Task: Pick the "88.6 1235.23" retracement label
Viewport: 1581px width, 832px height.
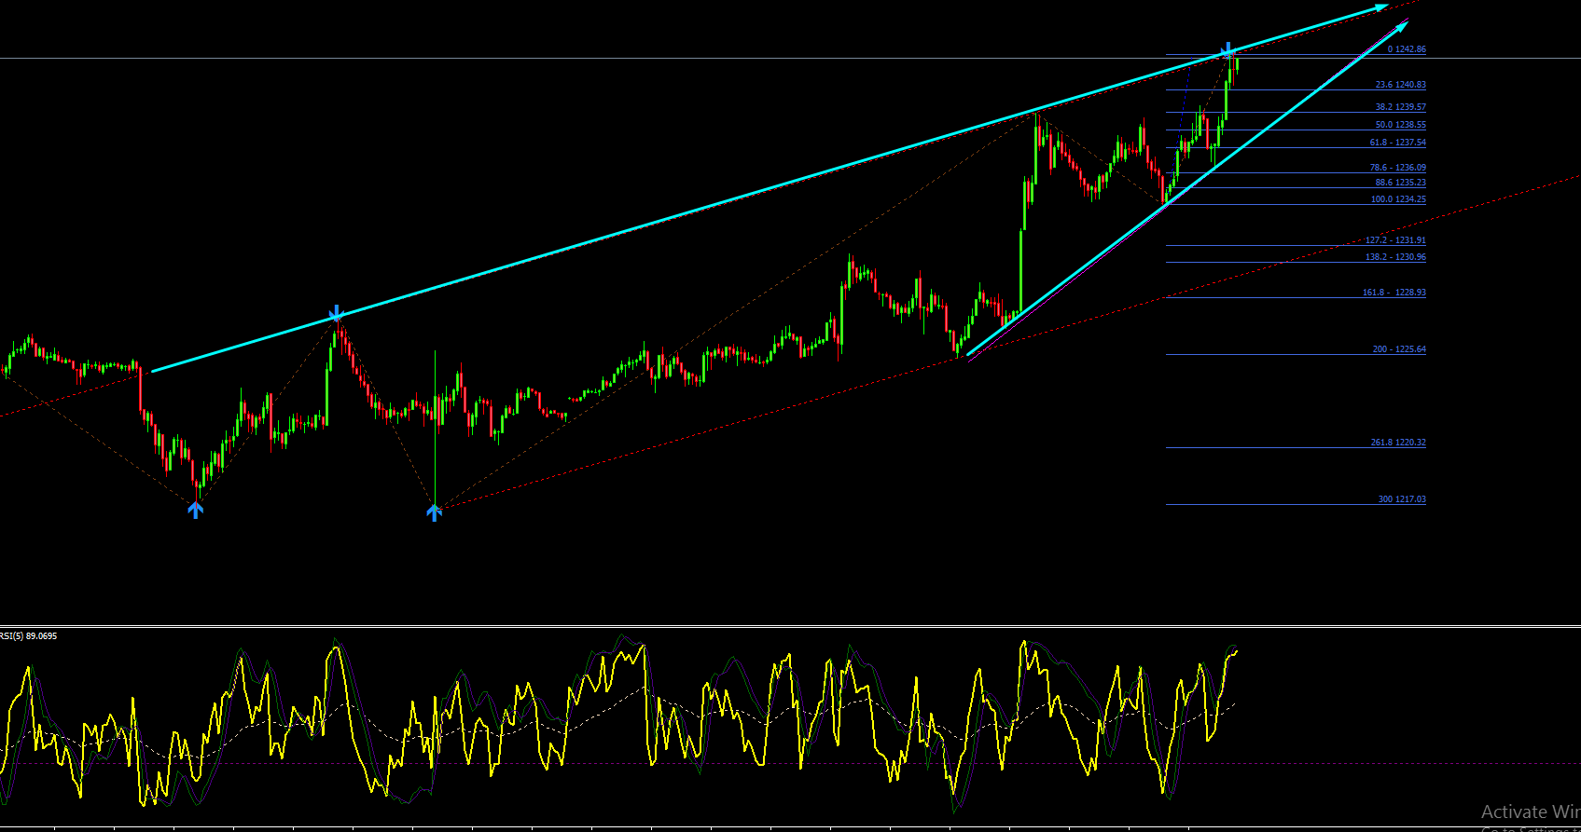Action: (x=1400, y=183)
